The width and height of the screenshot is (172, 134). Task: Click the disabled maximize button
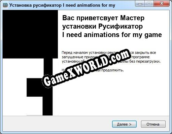click(x=149, y=4)
